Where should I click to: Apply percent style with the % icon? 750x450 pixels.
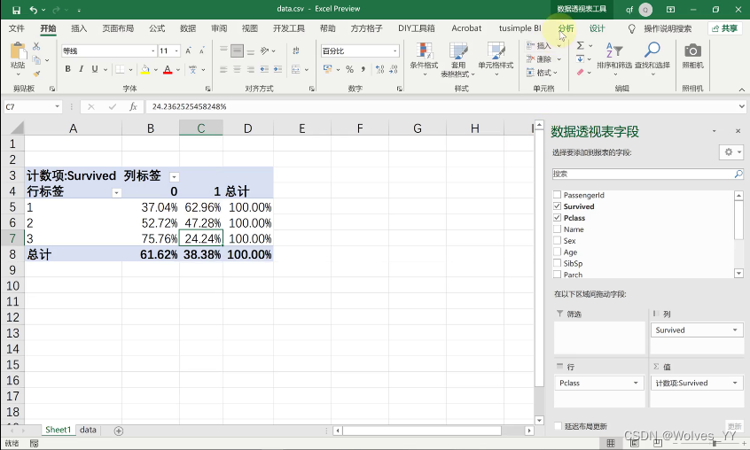click(x=349, y=70)
